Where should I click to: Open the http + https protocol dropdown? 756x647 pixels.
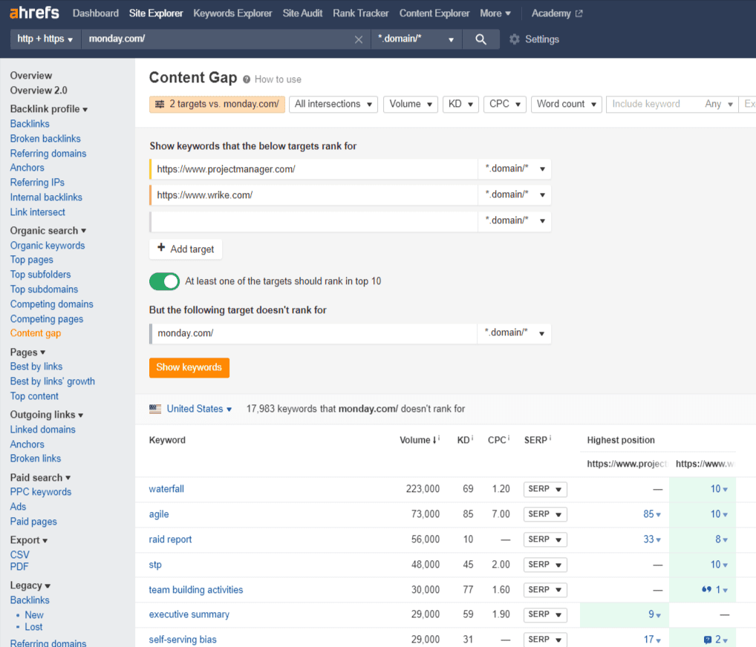45,39
